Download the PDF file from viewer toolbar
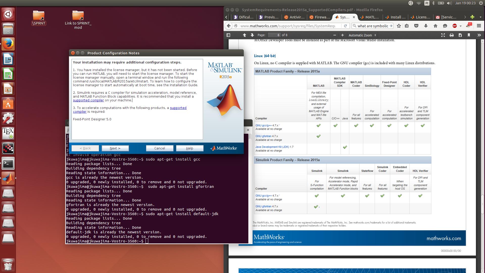 coord(460,35)
